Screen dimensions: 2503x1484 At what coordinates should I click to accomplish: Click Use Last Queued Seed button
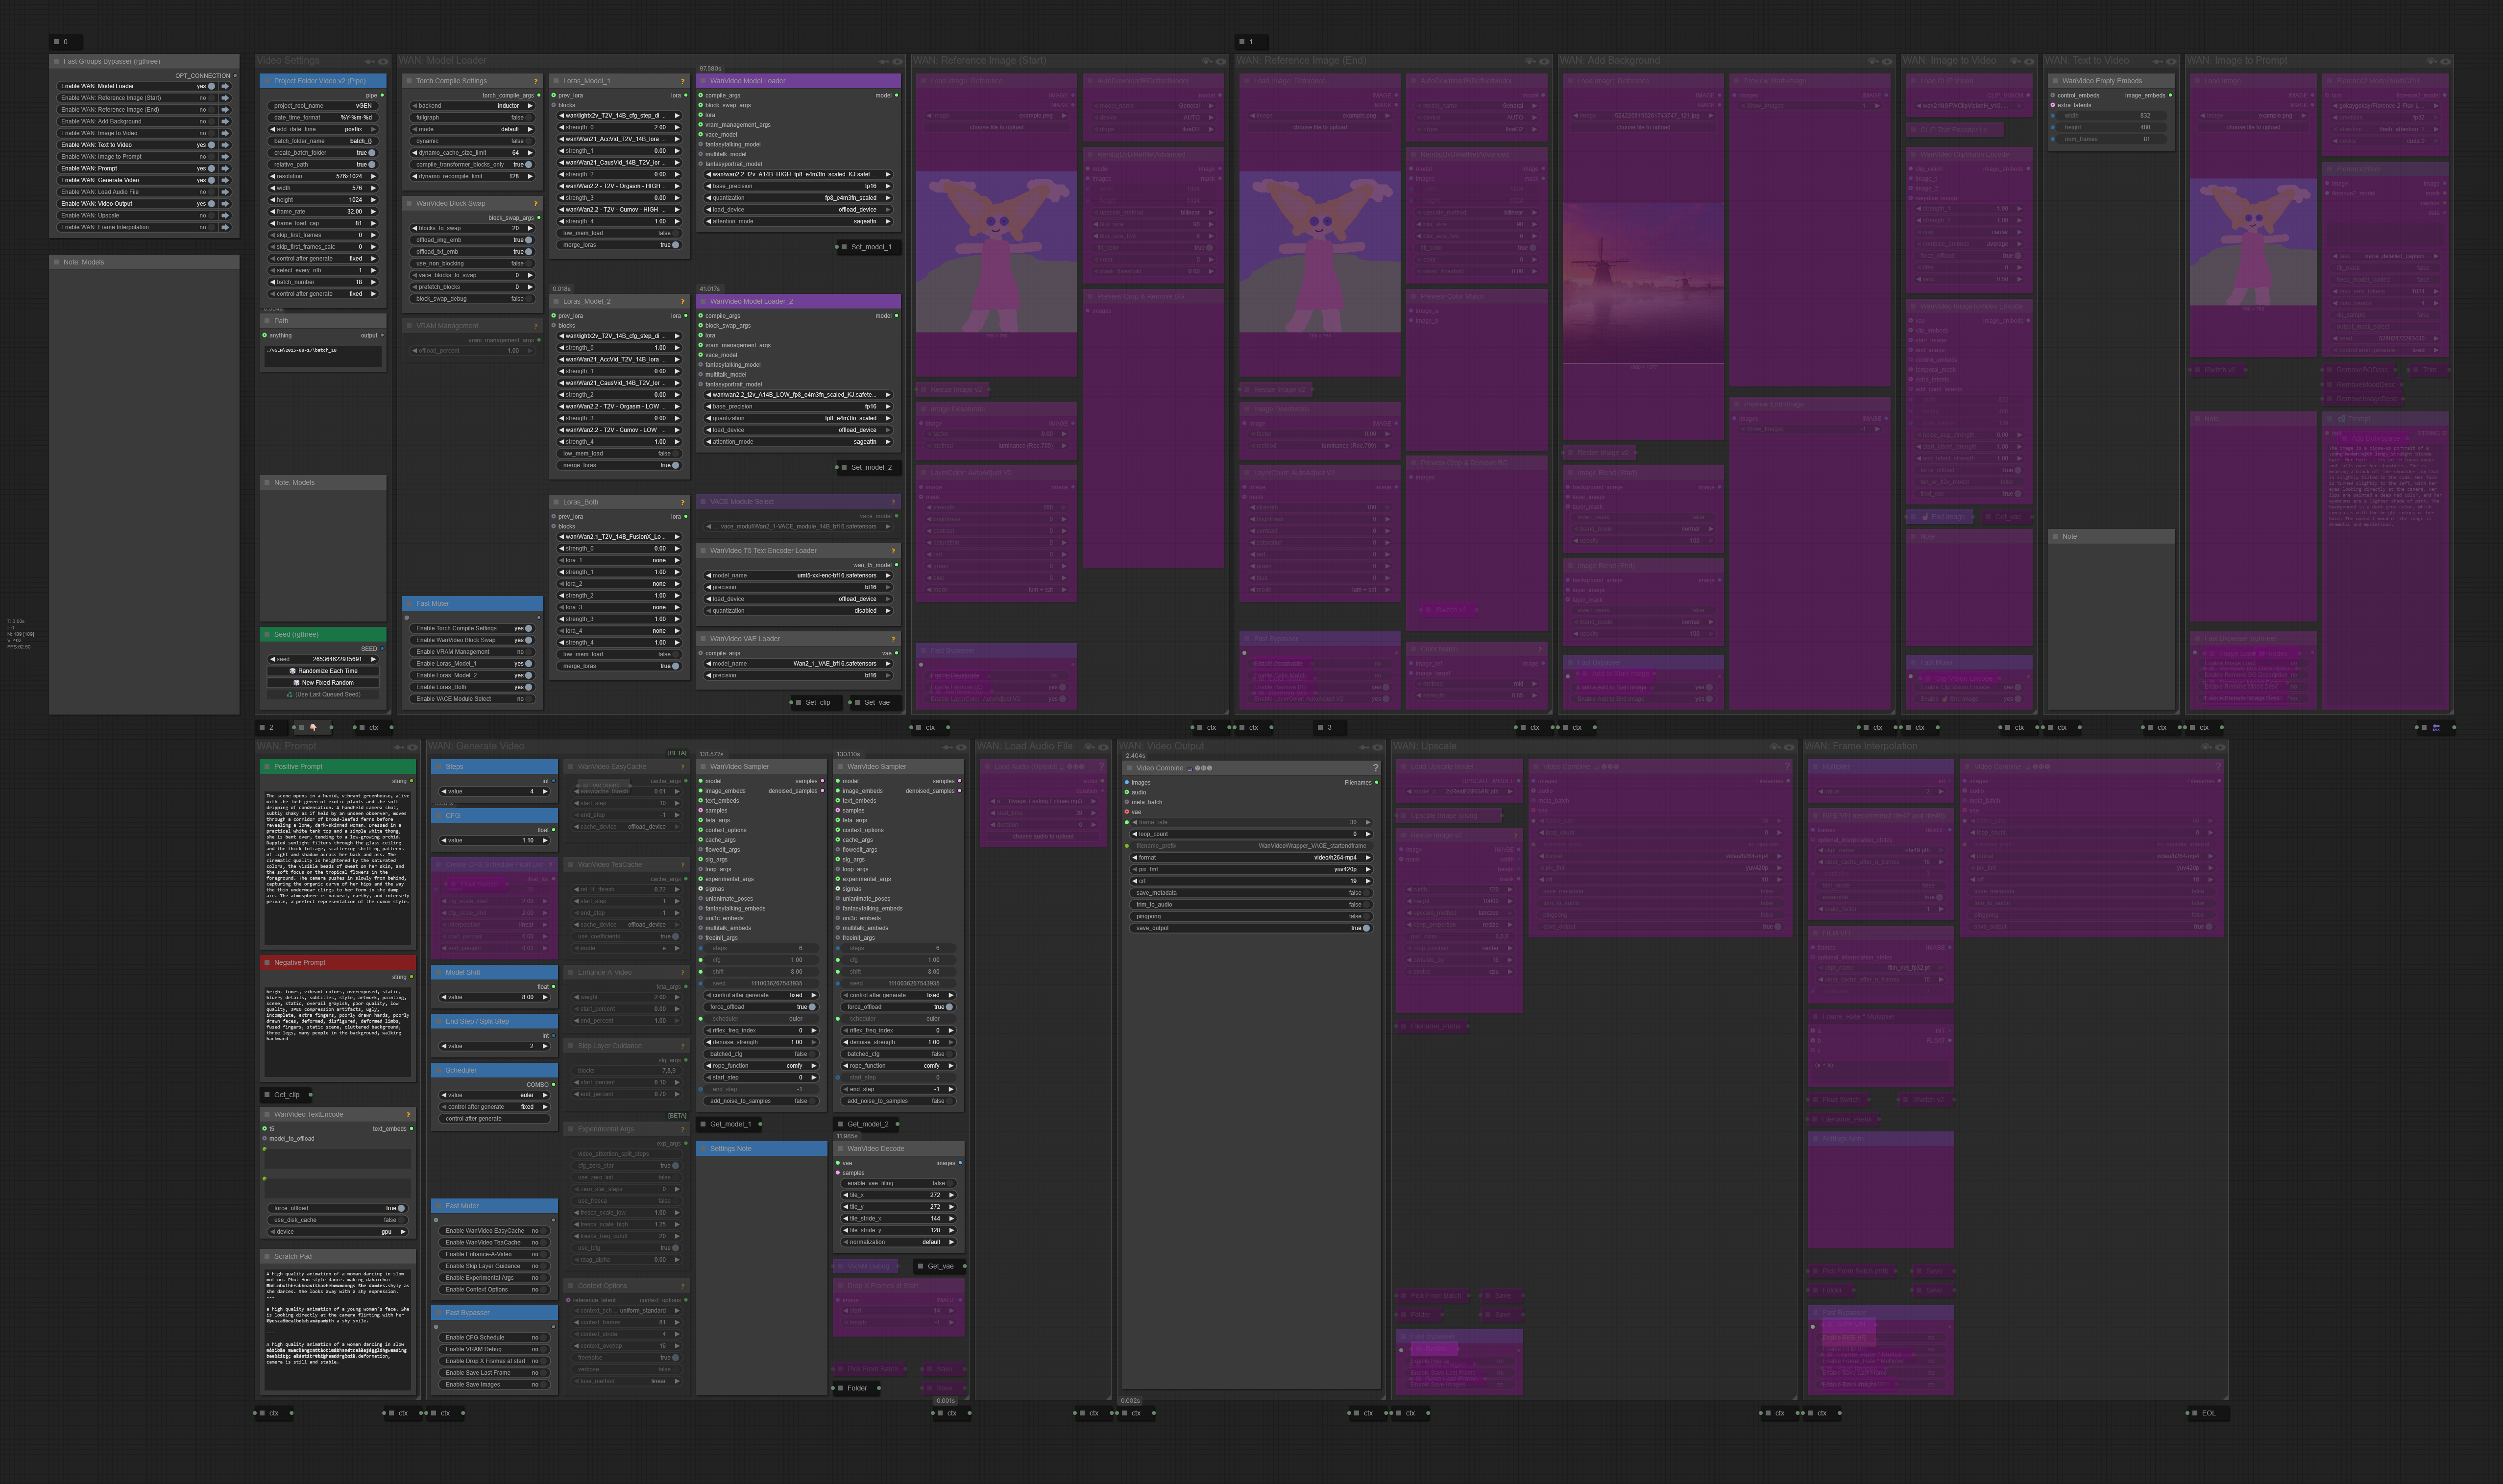(324, 695)
